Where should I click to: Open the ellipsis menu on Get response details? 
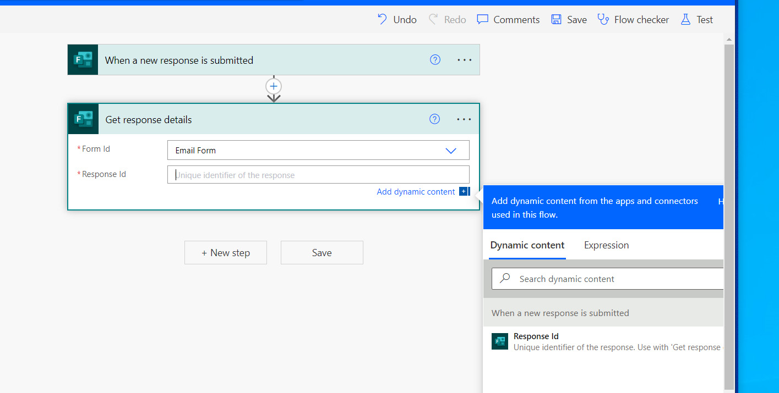click(464, 119)
